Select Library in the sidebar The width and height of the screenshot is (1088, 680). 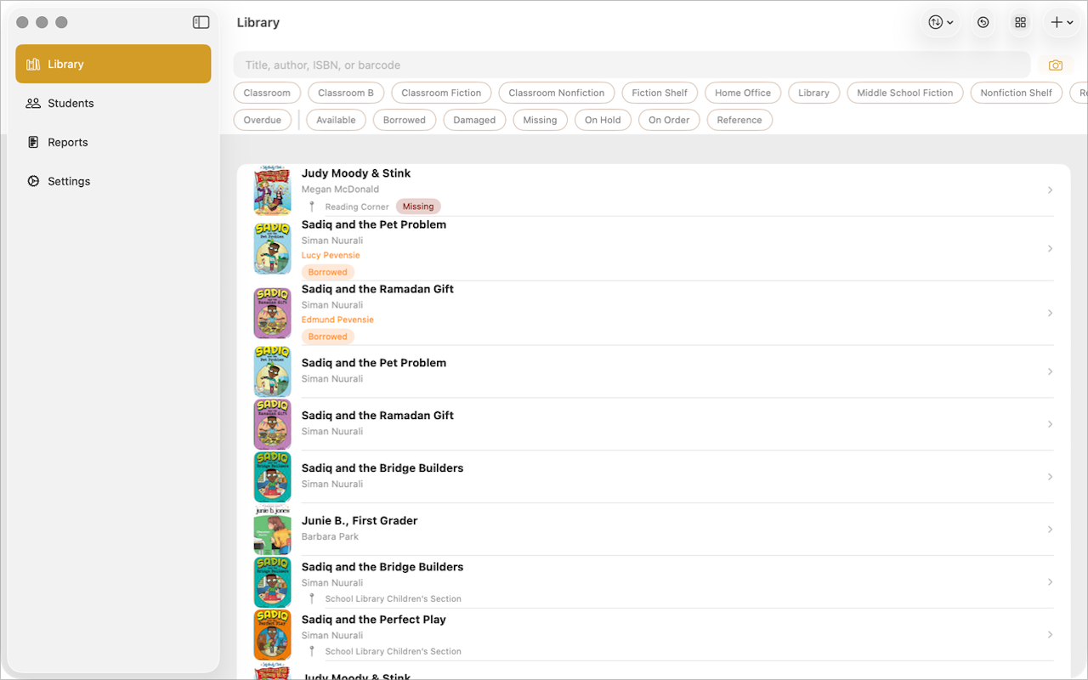(113, 64)
